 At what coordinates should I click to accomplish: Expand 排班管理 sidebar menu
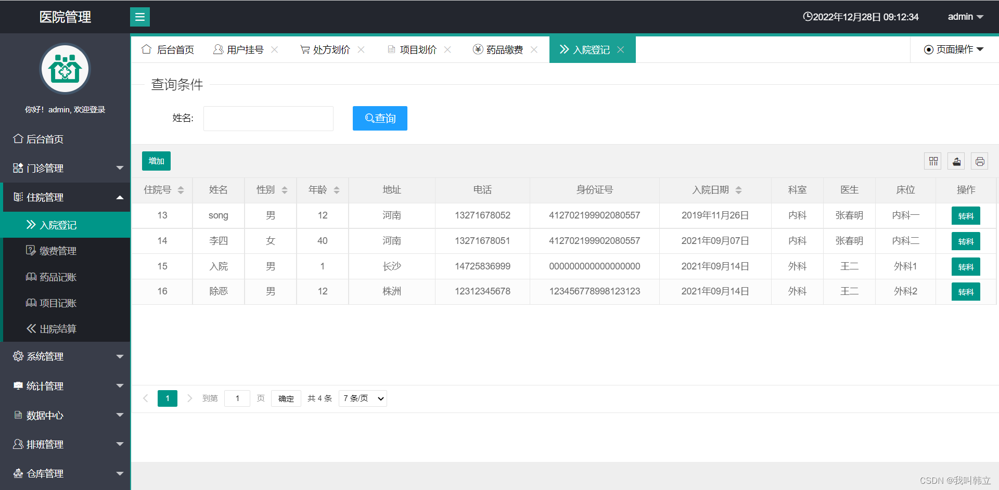[x=65, y=444]
